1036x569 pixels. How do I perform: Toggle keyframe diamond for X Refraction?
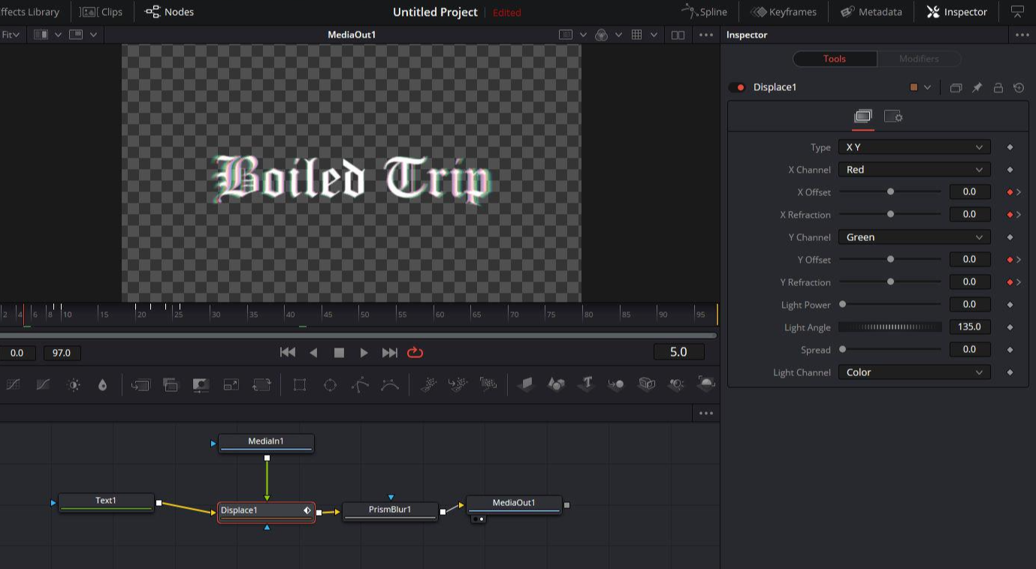pos(1010,215)
